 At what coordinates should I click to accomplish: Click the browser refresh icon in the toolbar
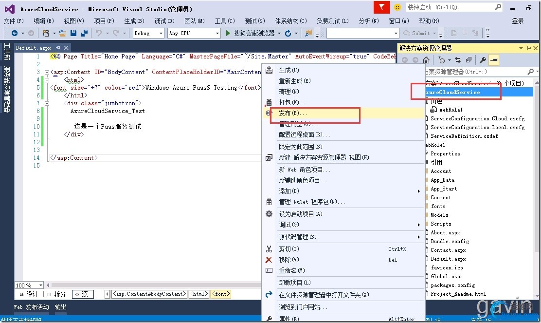(288, 33)
